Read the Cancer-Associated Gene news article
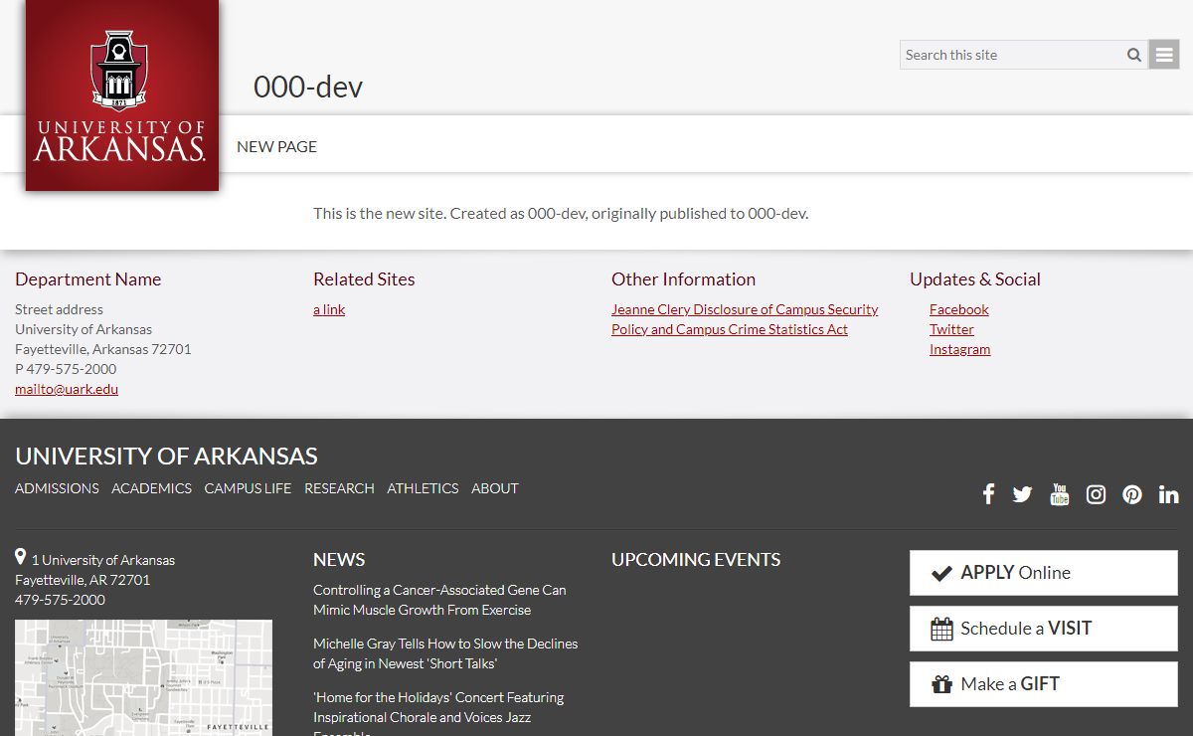Screen dimensions: 1193x736 (x=438, y=600)
